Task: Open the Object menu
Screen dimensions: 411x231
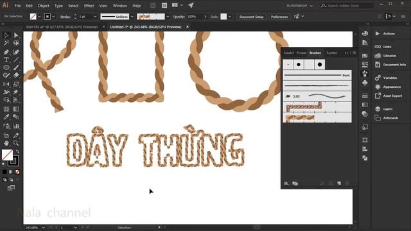Action: (x=43, y=6)
